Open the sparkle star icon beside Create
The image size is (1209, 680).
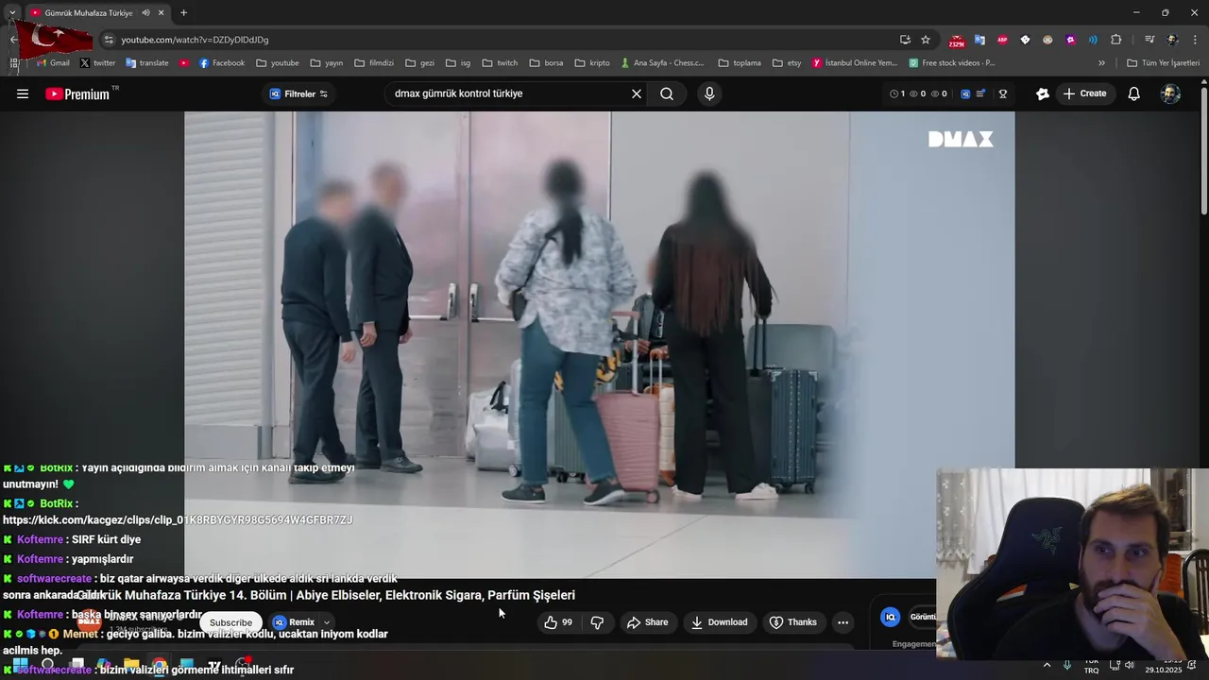point(1043,93)
